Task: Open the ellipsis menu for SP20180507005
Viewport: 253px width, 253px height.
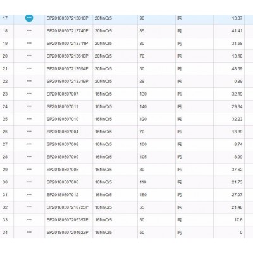Action: point(29,170)
